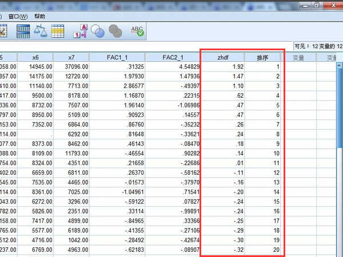Click the x6 column header
Image resolution: width=343 pixels, height=257 pixels.
34,57
